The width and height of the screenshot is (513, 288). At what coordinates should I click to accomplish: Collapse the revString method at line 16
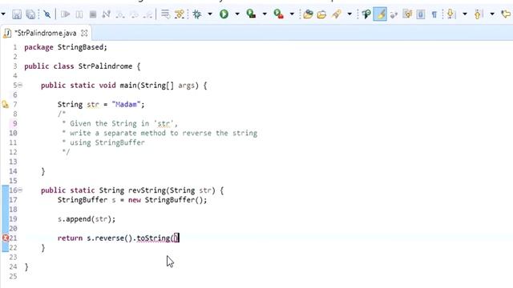[x=20, y=190]
